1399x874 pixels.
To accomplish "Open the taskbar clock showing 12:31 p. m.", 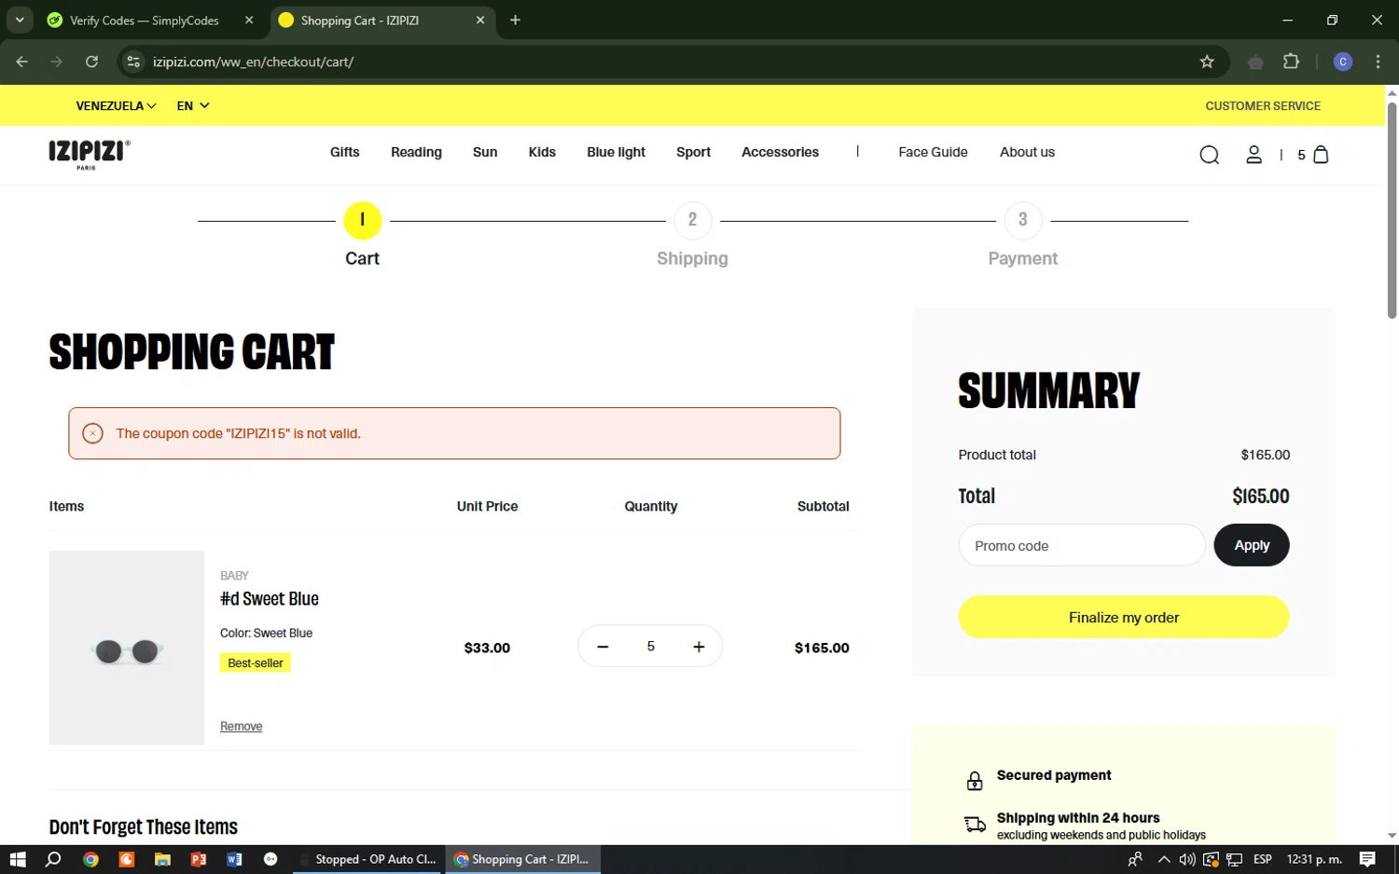I will (1314, 859).
